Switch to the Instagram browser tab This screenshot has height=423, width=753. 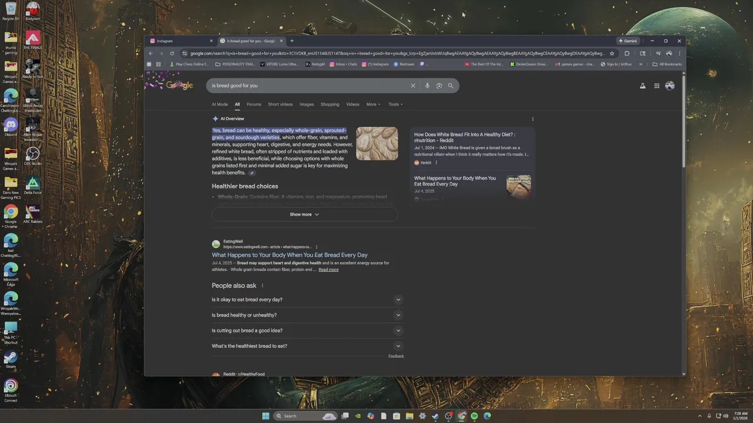(x=182, y=41)
